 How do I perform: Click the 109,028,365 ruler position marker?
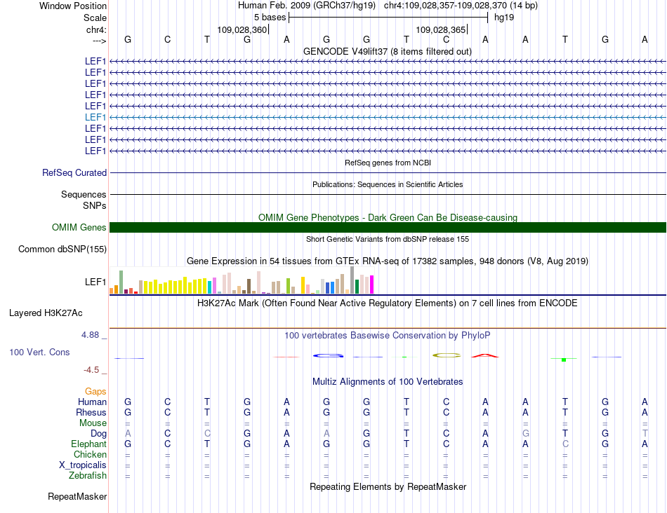[x=441, y=29]
